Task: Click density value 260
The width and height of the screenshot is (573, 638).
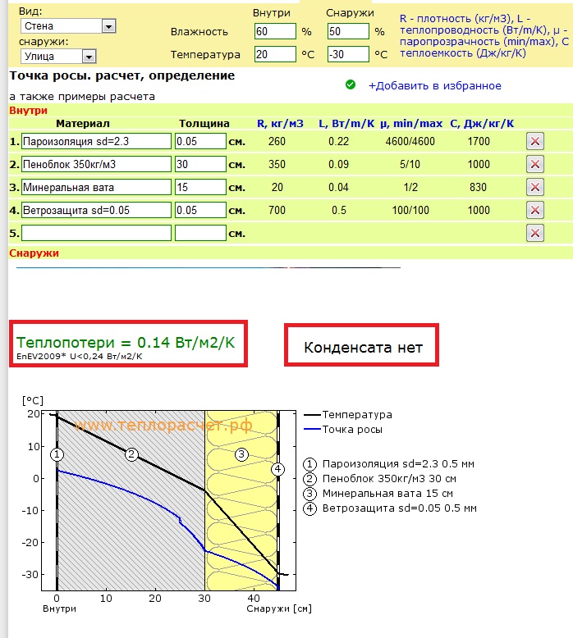Action: 277,141
